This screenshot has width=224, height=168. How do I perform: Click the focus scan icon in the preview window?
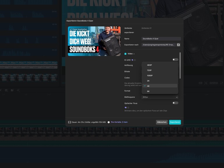click(x=206, y=83)
